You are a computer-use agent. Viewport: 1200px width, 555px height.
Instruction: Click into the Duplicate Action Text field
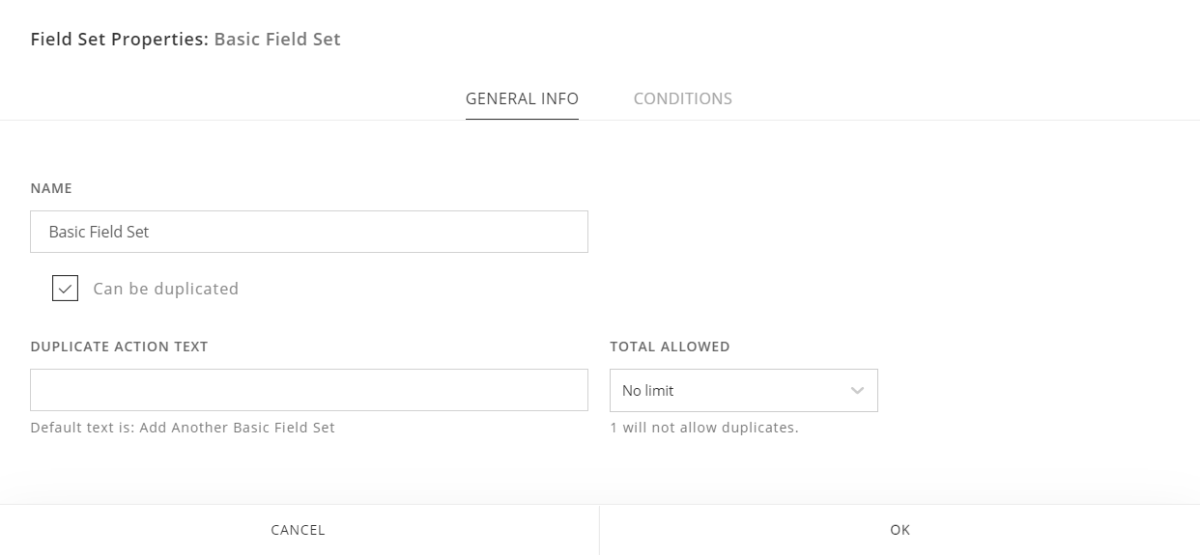click(x=309, y=390)
